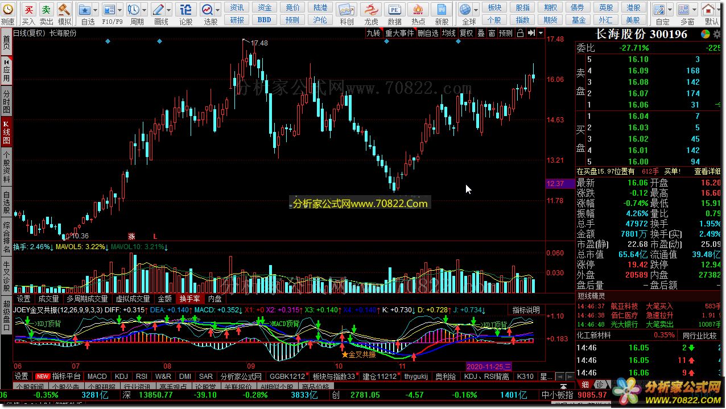Screen dimensions: 726x409
Task: Expand the 多窗 dropdown arrow
Action: (695, 10)
